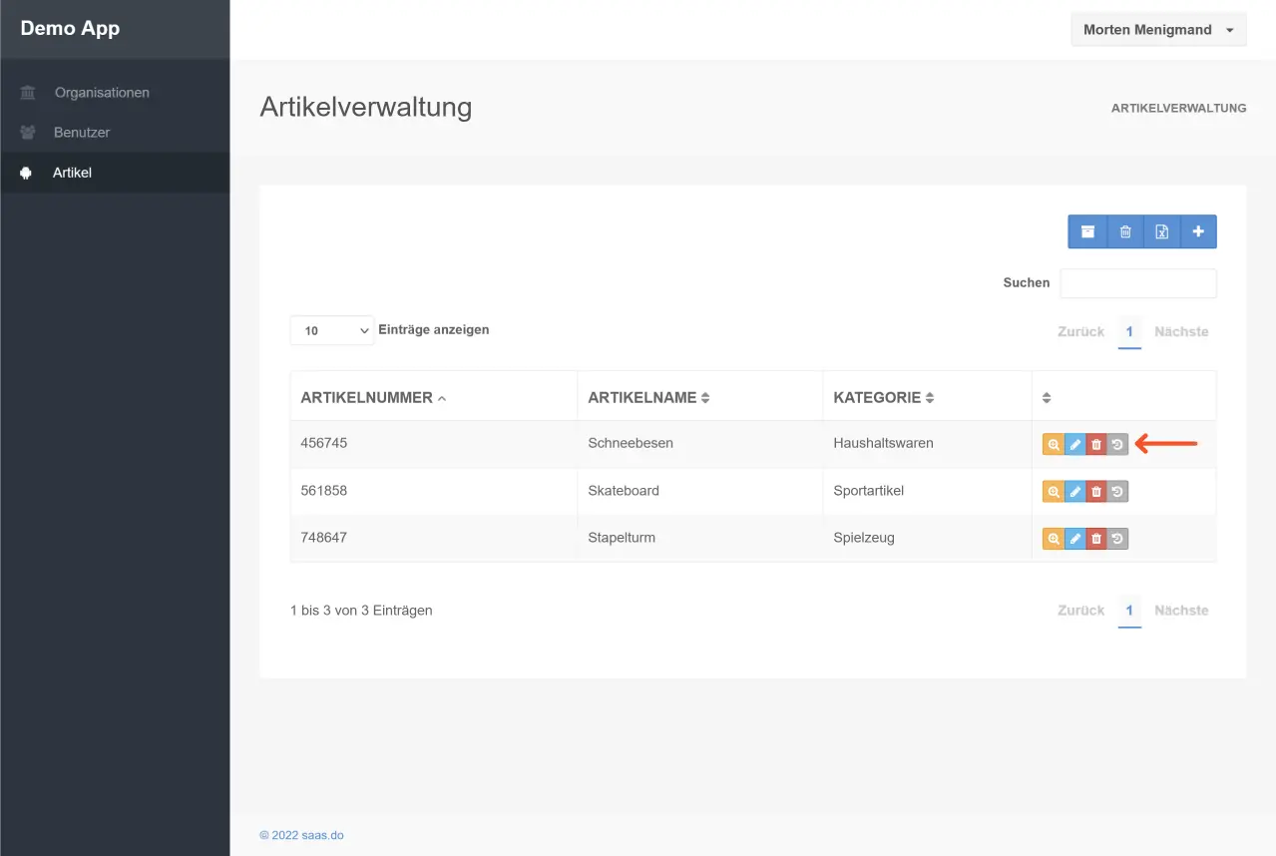Remove the Schneebesen article using the red trash

click(x=1096, y=445)
